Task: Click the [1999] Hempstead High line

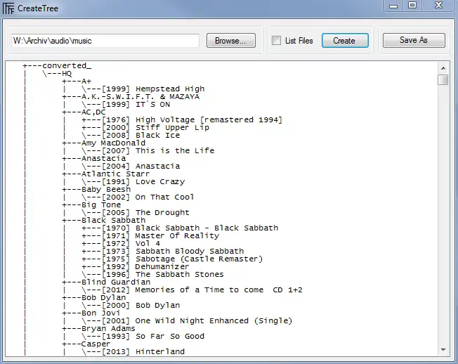Action: tap(143, 89)
